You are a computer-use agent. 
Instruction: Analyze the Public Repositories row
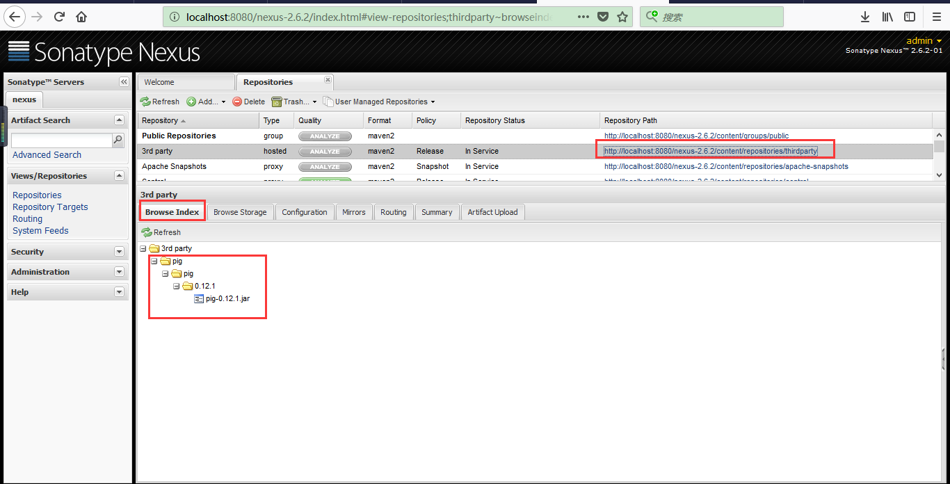(325, 136)
